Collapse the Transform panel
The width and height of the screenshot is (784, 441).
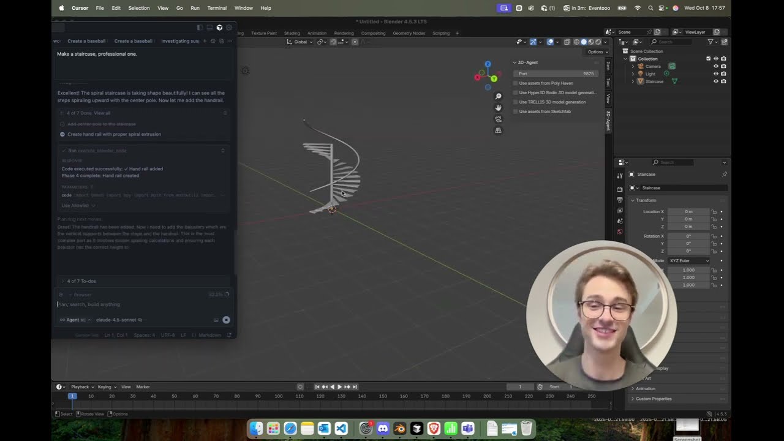pyautogui.click(x=633, y=200)
